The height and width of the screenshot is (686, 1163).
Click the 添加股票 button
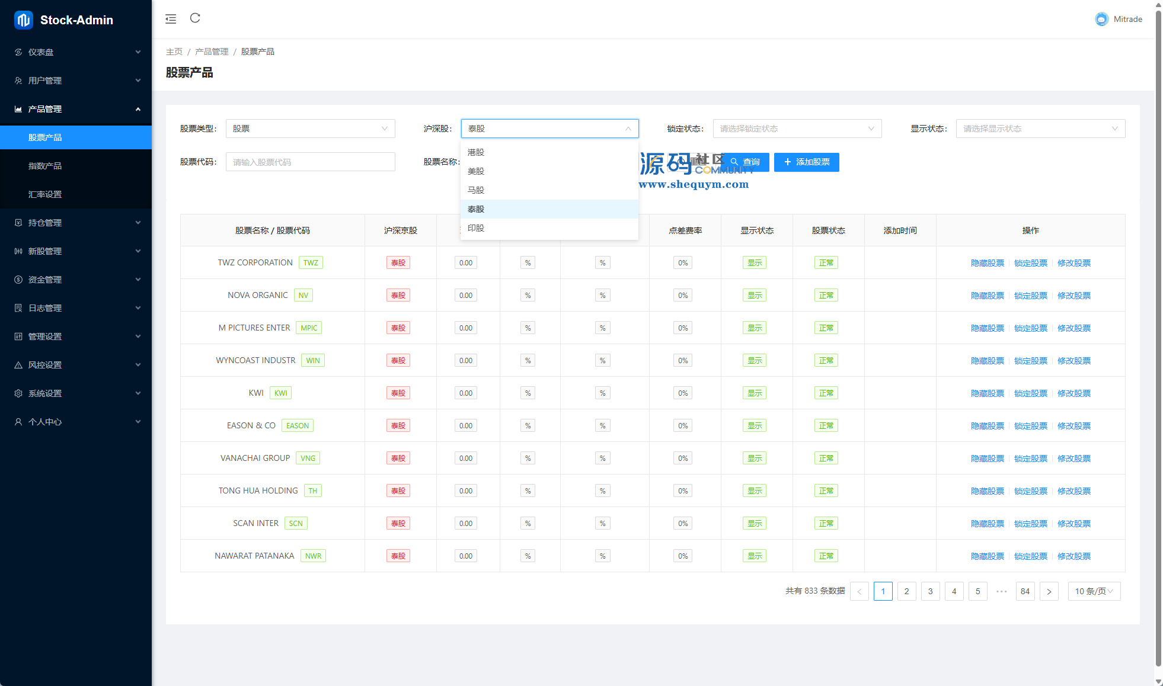pyautogui.click(x=806, y=162)
